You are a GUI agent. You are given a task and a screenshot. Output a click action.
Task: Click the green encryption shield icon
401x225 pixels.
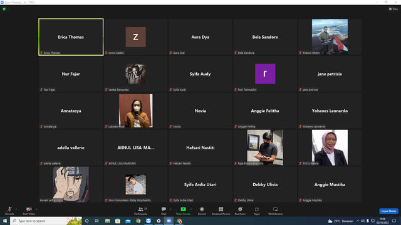tap(4, 9)
